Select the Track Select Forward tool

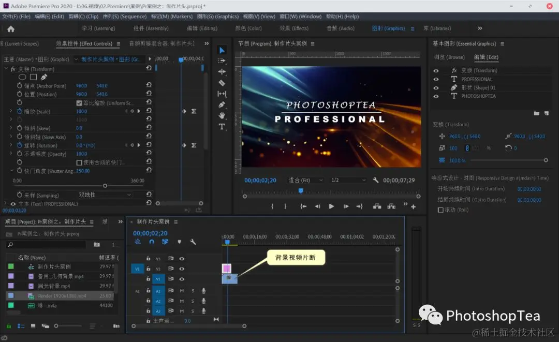pos(222,61)
